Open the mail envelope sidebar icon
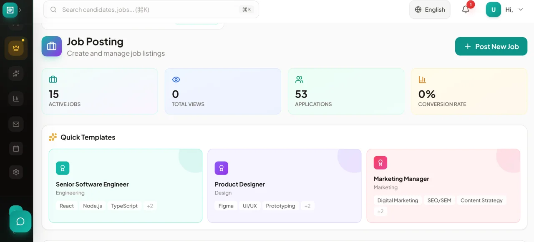This screenshot has height=242, width=534. tap(16, 124)
